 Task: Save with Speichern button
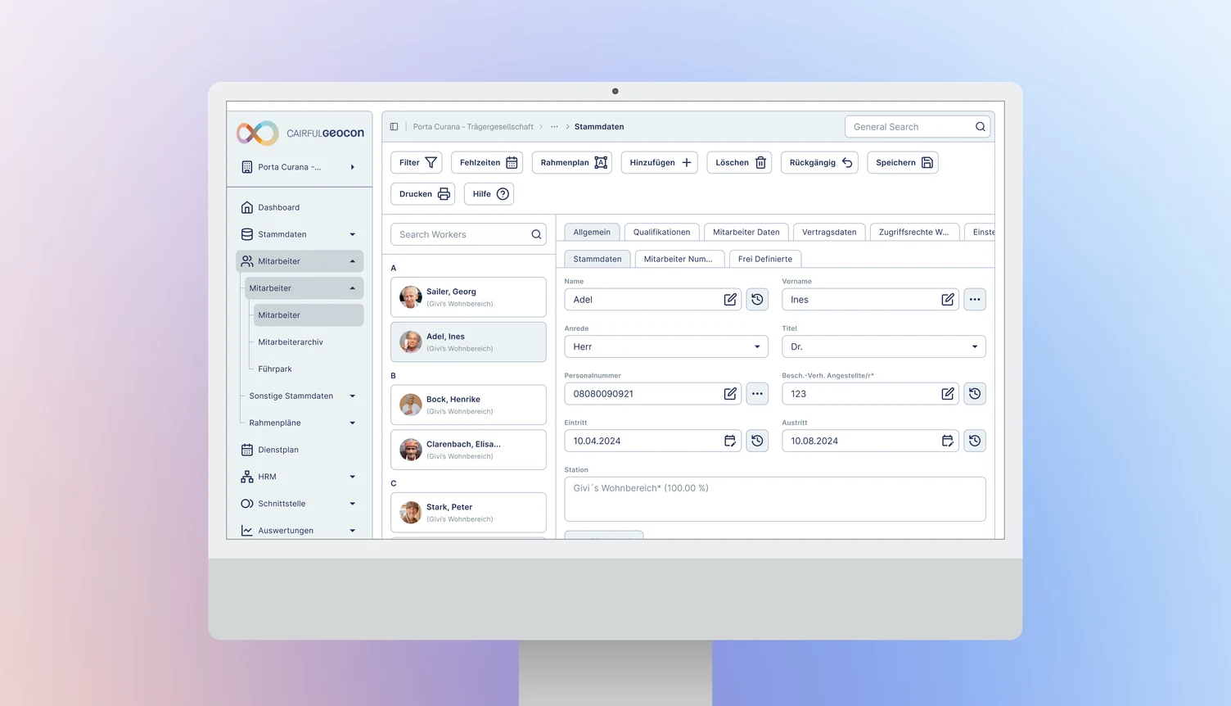click(x=903, y=162)
